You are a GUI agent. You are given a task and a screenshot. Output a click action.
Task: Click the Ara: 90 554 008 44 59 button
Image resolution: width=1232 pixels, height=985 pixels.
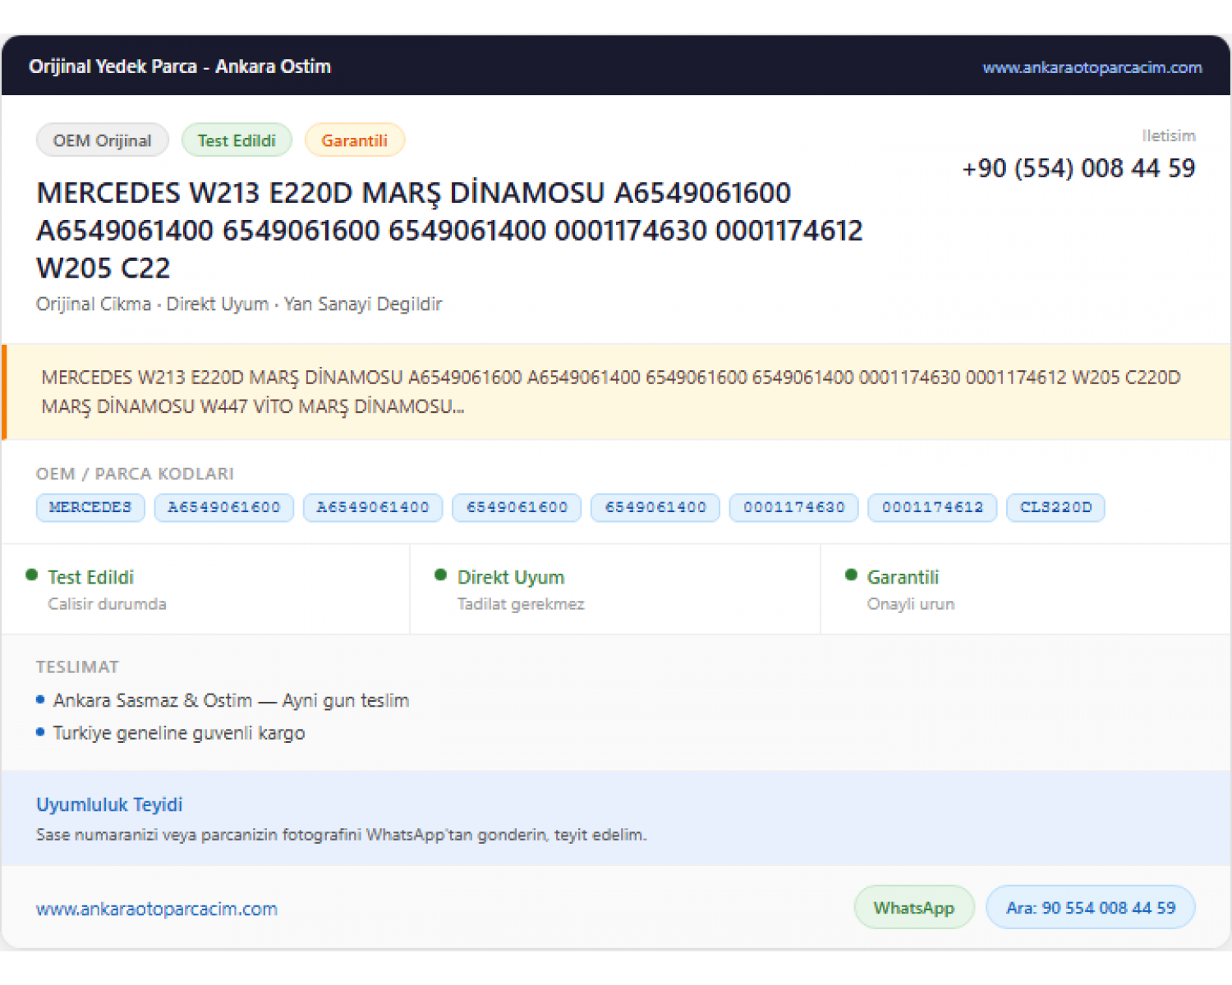point(1091,908)
